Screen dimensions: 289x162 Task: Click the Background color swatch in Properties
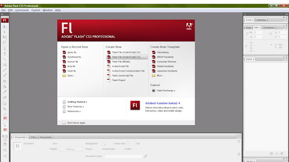[103, 144]
